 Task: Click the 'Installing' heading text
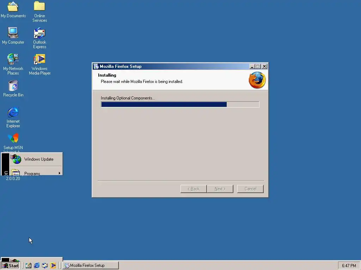107,75
